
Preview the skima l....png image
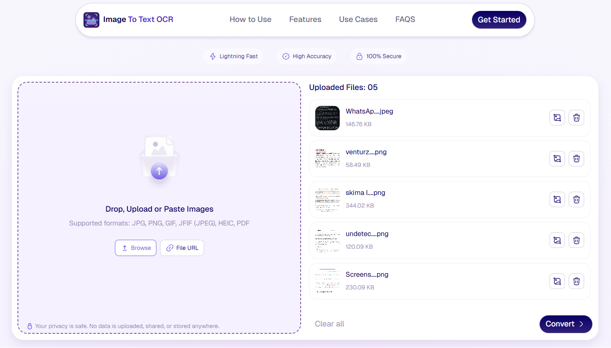[x=557, y=199]
